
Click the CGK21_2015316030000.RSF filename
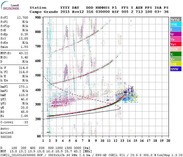[21, 155]
